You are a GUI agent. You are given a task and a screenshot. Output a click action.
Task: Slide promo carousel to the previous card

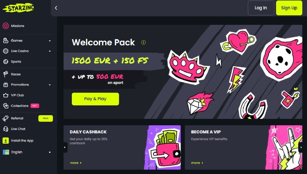(x=65, y=147)
